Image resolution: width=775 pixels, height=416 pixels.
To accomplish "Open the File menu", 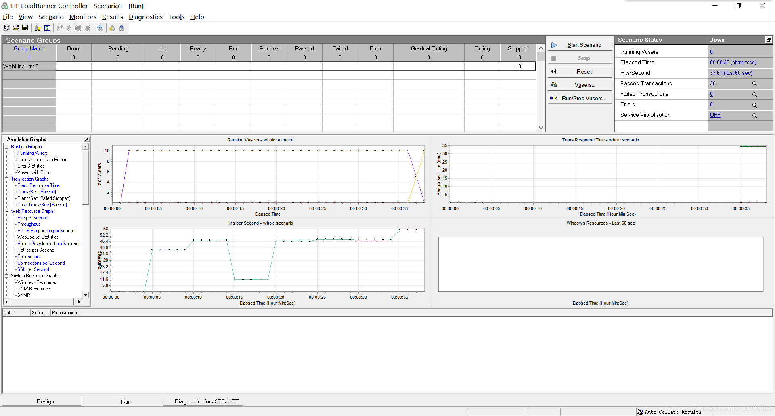I will point(8,17).
